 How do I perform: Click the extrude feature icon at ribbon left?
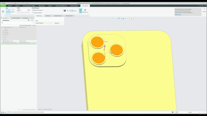point(3,12)
